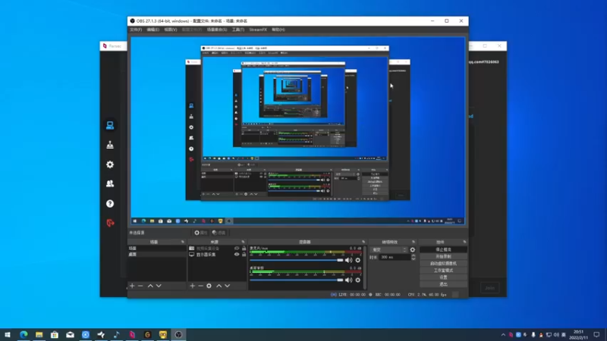The width and height of the screenshot is (607, 341).
Task: Click the 开始录制 button
Action: tap(443, 257)
